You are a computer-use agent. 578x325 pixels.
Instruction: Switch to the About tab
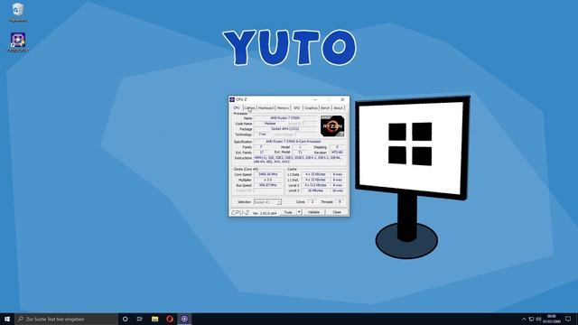click(338, 108)
